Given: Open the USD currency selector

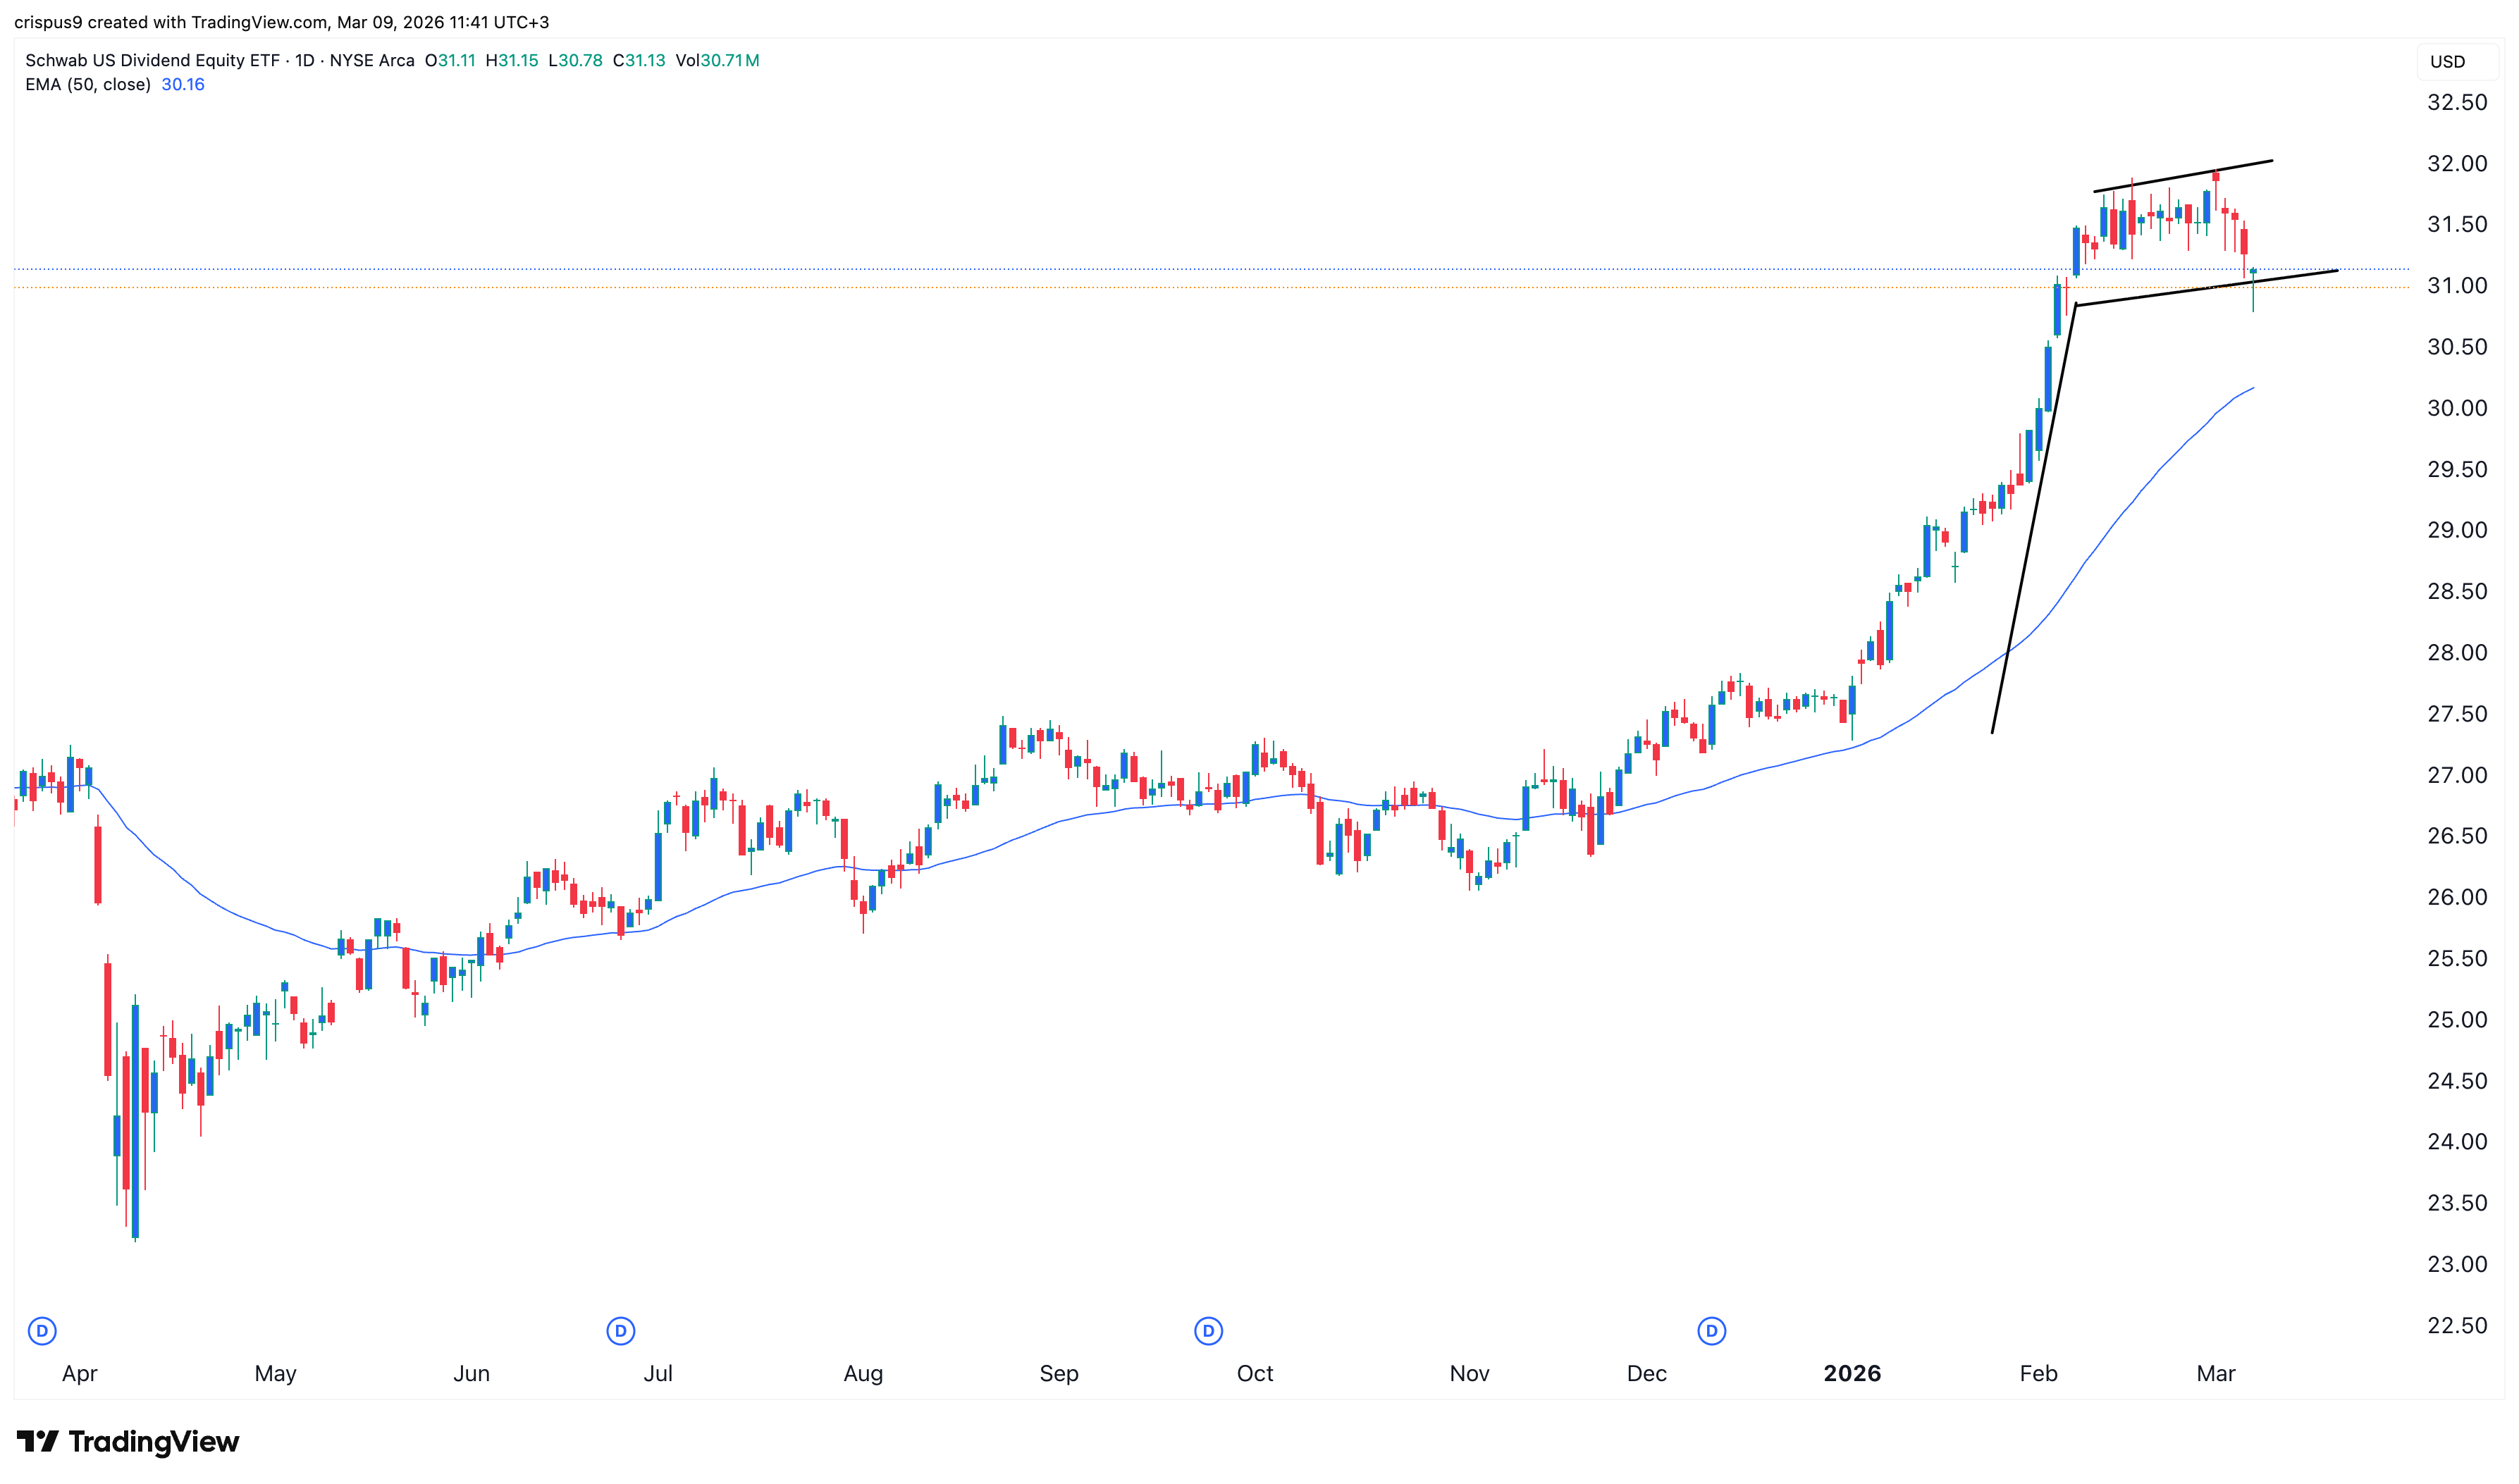Looking at the screenshot, I should (2447, 62).
